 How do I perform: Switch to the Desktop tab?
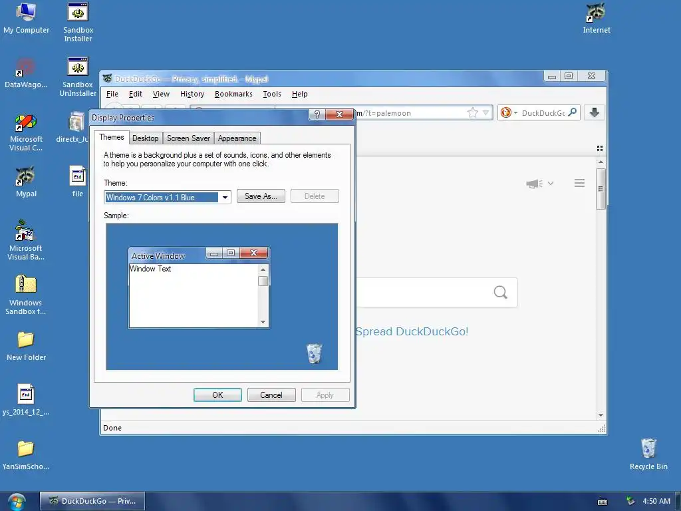146,138
